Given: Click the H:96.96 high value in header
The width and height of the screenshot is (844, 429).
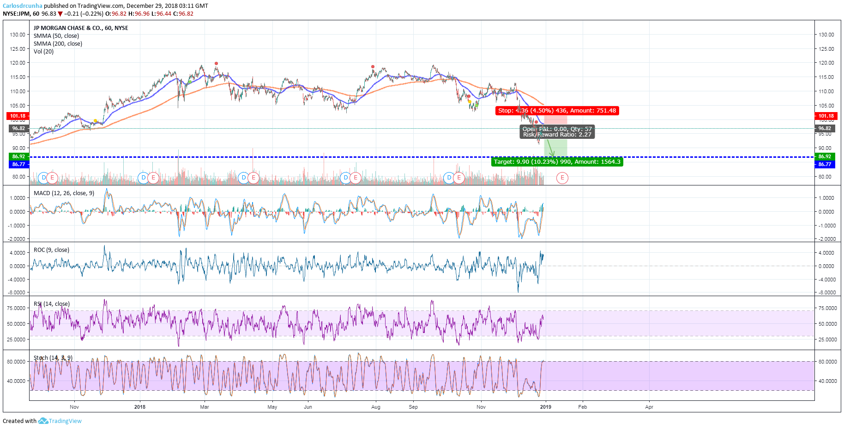Looking at the screenshot, I should (x=139, y=14).
